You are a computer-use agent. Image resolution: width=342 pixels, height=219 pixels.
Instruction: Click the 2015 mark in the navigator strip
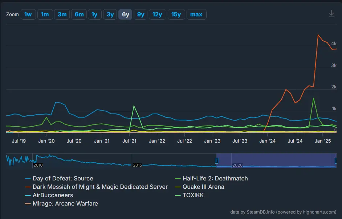pos(137,165)
